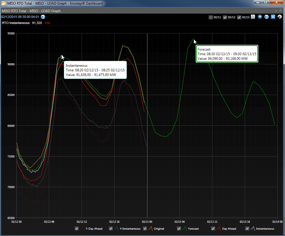The image size is (285, 236).
Task: Click the Forecast legend label
Action: click(193, 229)
